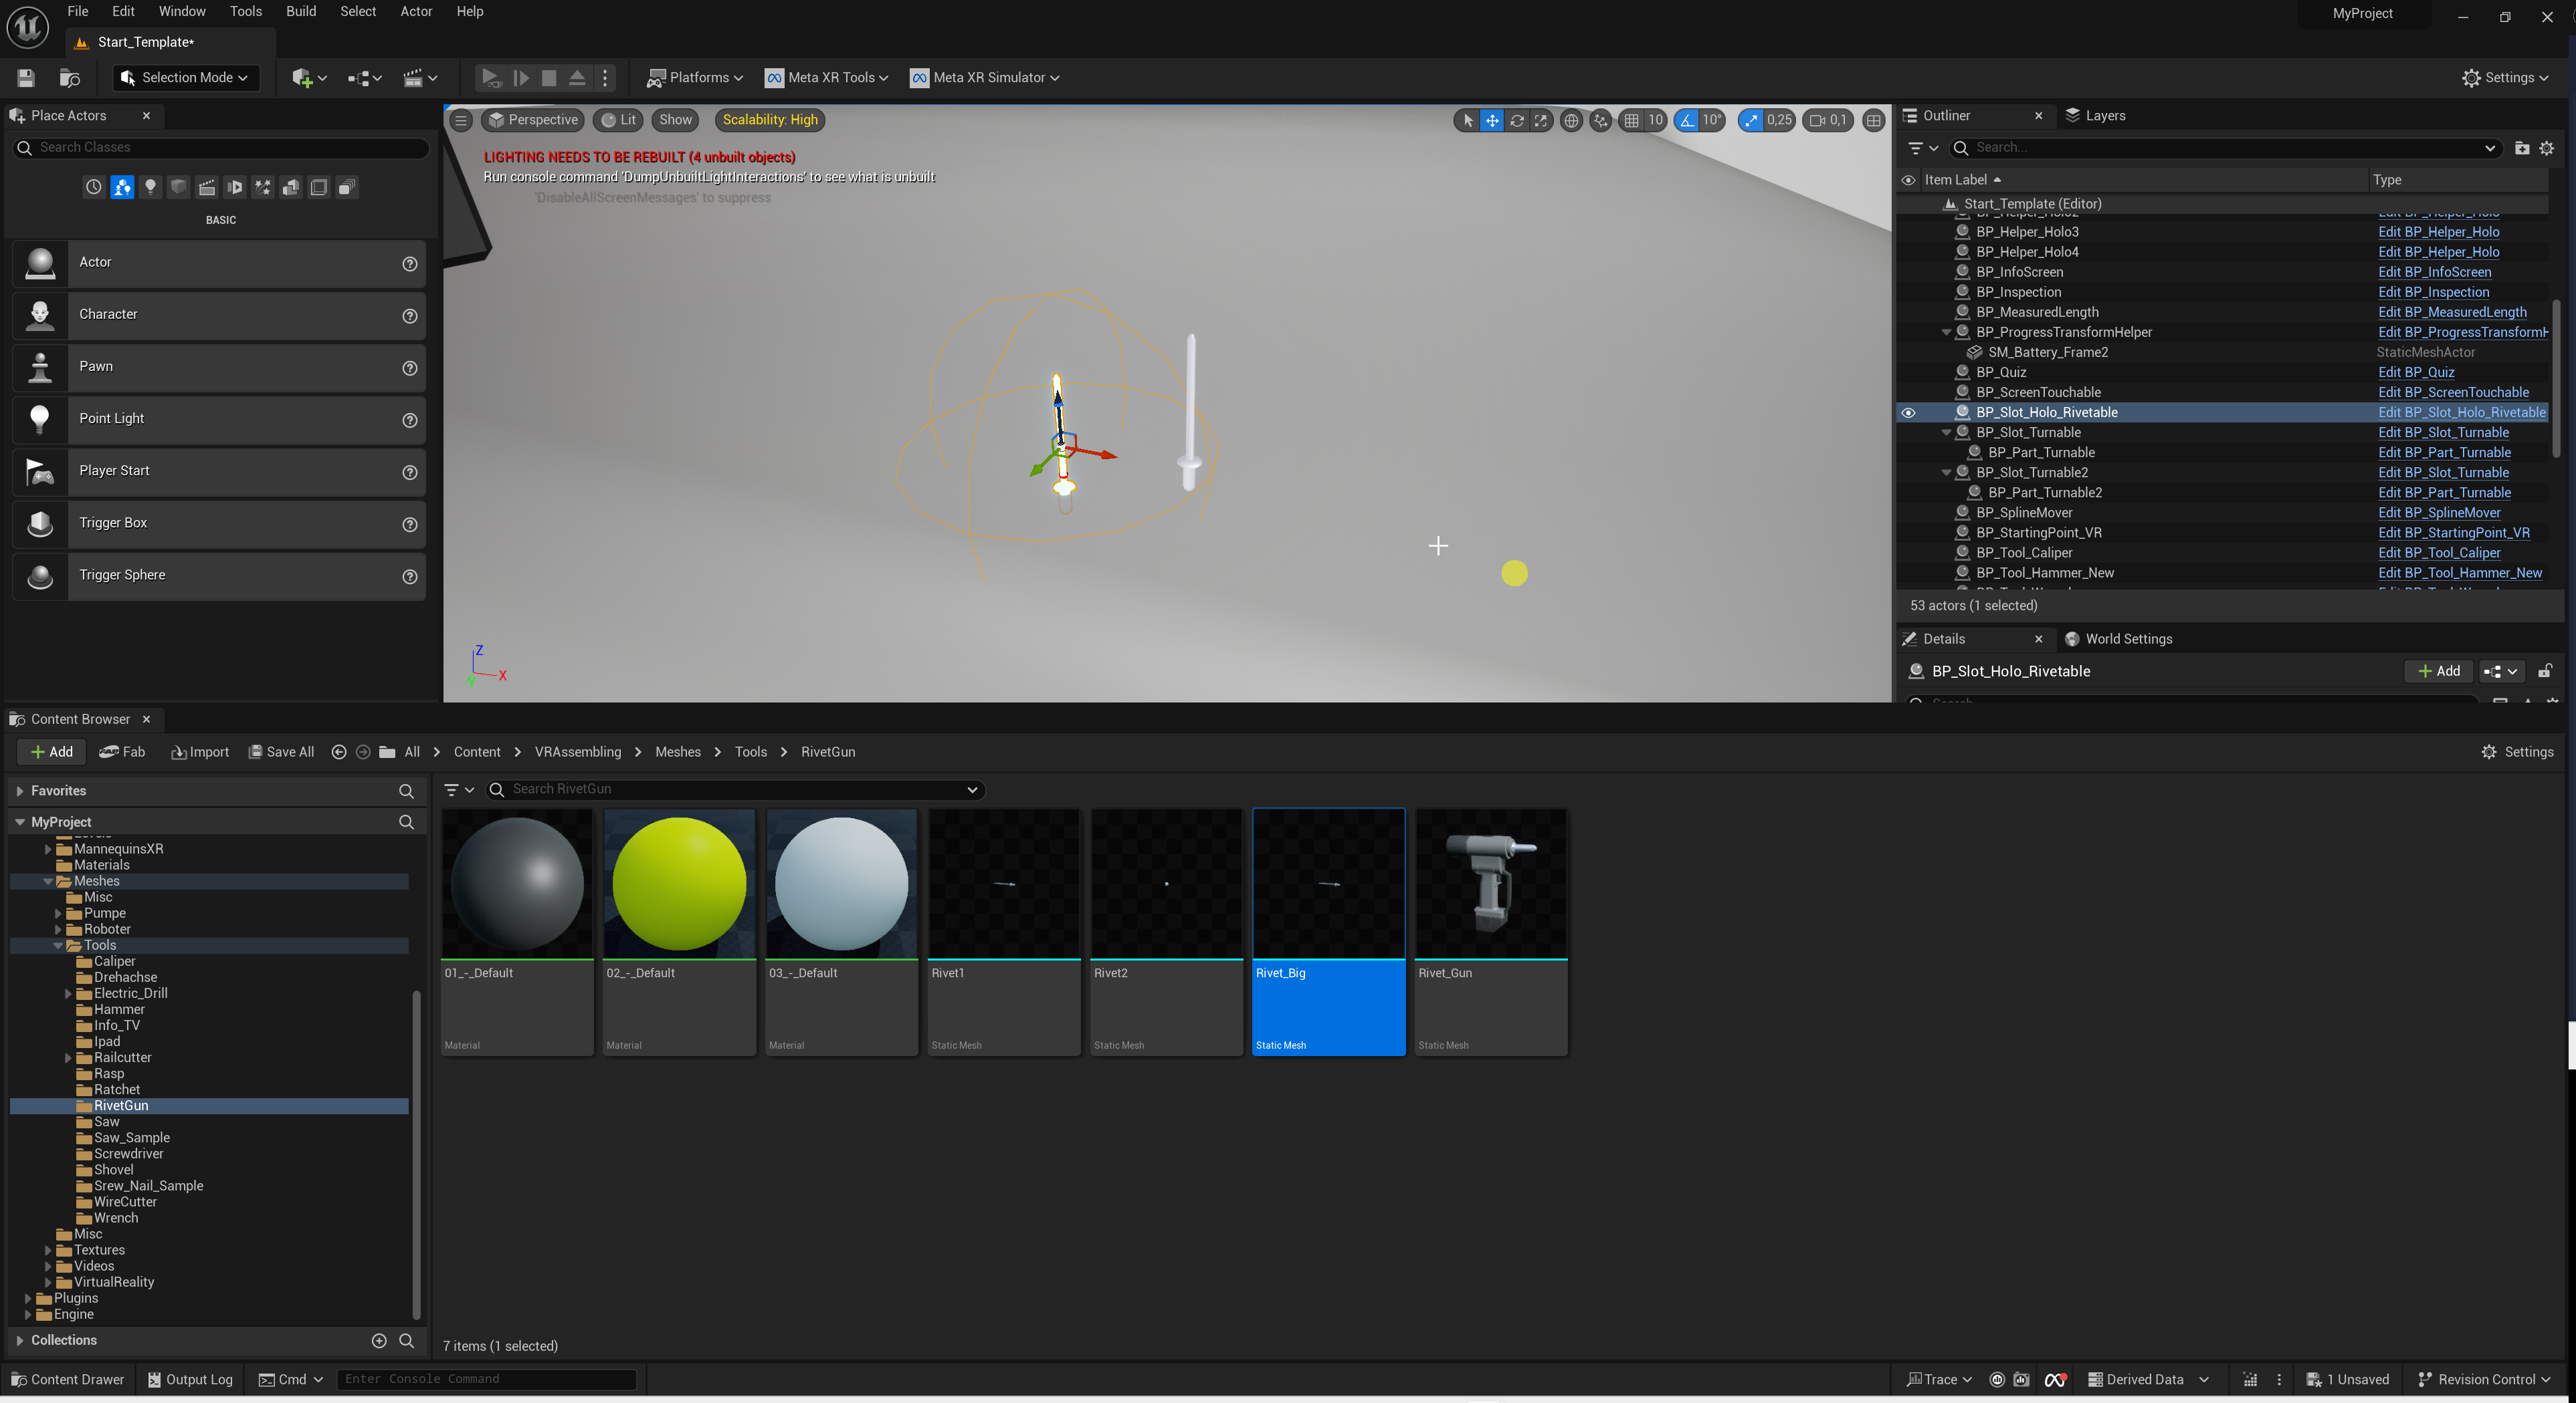The image size is (2576, 1403).
Task: Toggle rotation angle snapping
Action: click(1687, 120)
